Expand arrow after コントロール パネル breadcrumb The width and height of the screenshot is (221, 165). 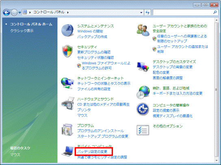(68, 13)
